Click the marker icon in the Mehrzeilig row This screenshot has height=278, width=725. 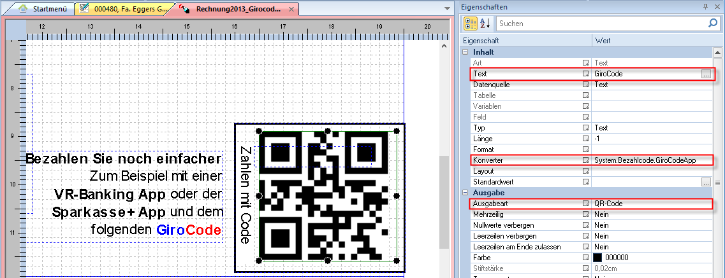[x=586, y=214]
